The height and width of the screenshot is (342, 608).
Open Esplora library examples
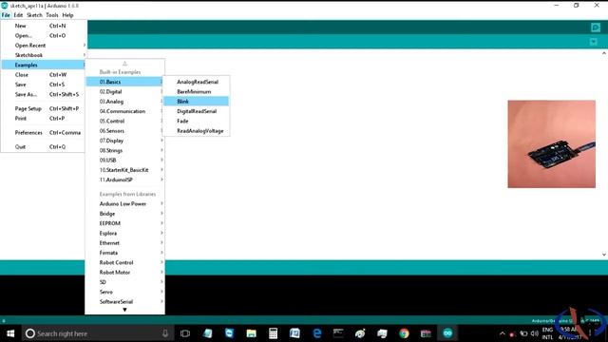point(124,233)
